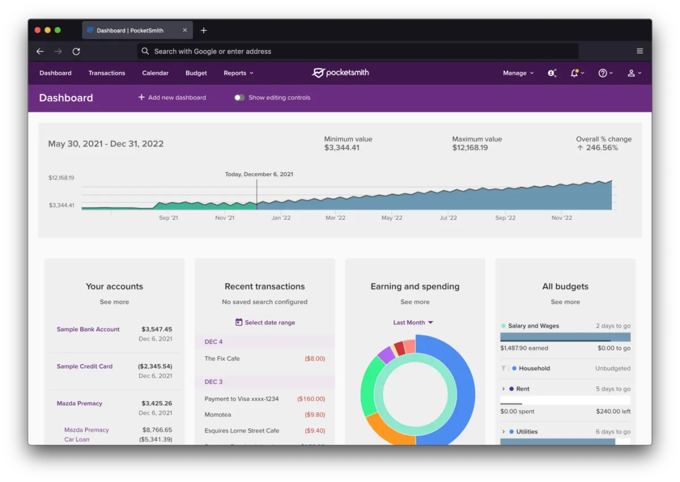Go to Dashboard in top navigation
The image size is (680, 482).
(x=56, y=73)
